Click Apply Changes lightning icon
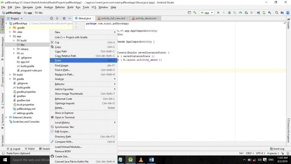 click(x=224, y=13)
